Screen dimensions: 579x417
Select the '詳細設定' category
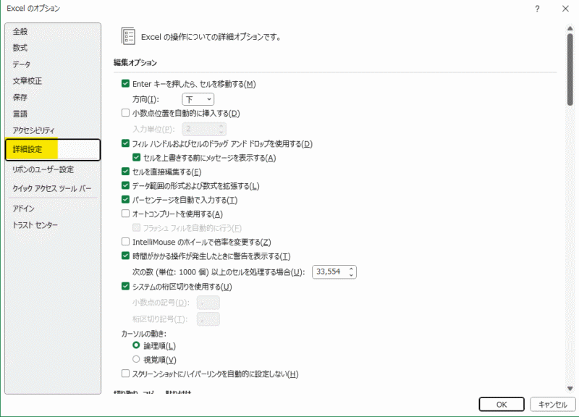[x=53, y=150]
